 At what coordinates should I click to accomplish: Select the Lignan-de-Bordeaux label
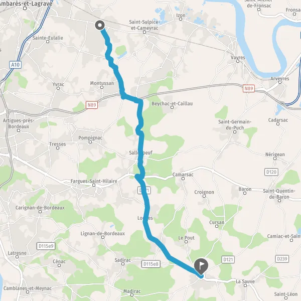103,233
